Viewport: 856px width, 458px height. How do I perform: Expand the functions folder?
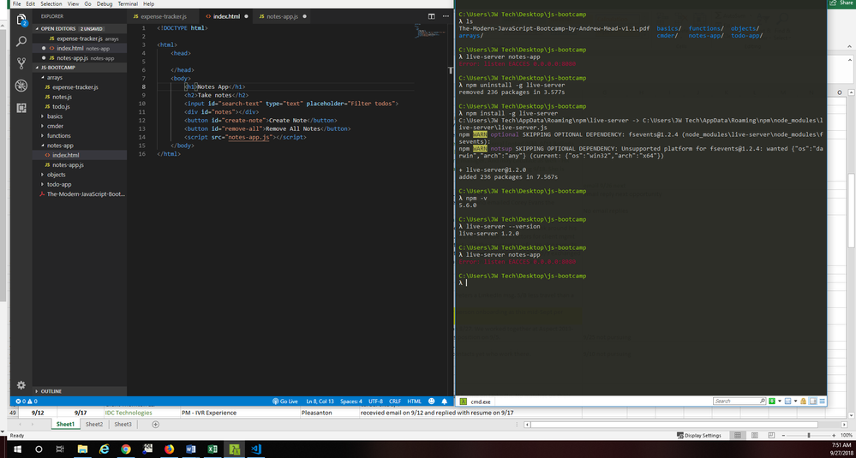[x=58, y=136]
